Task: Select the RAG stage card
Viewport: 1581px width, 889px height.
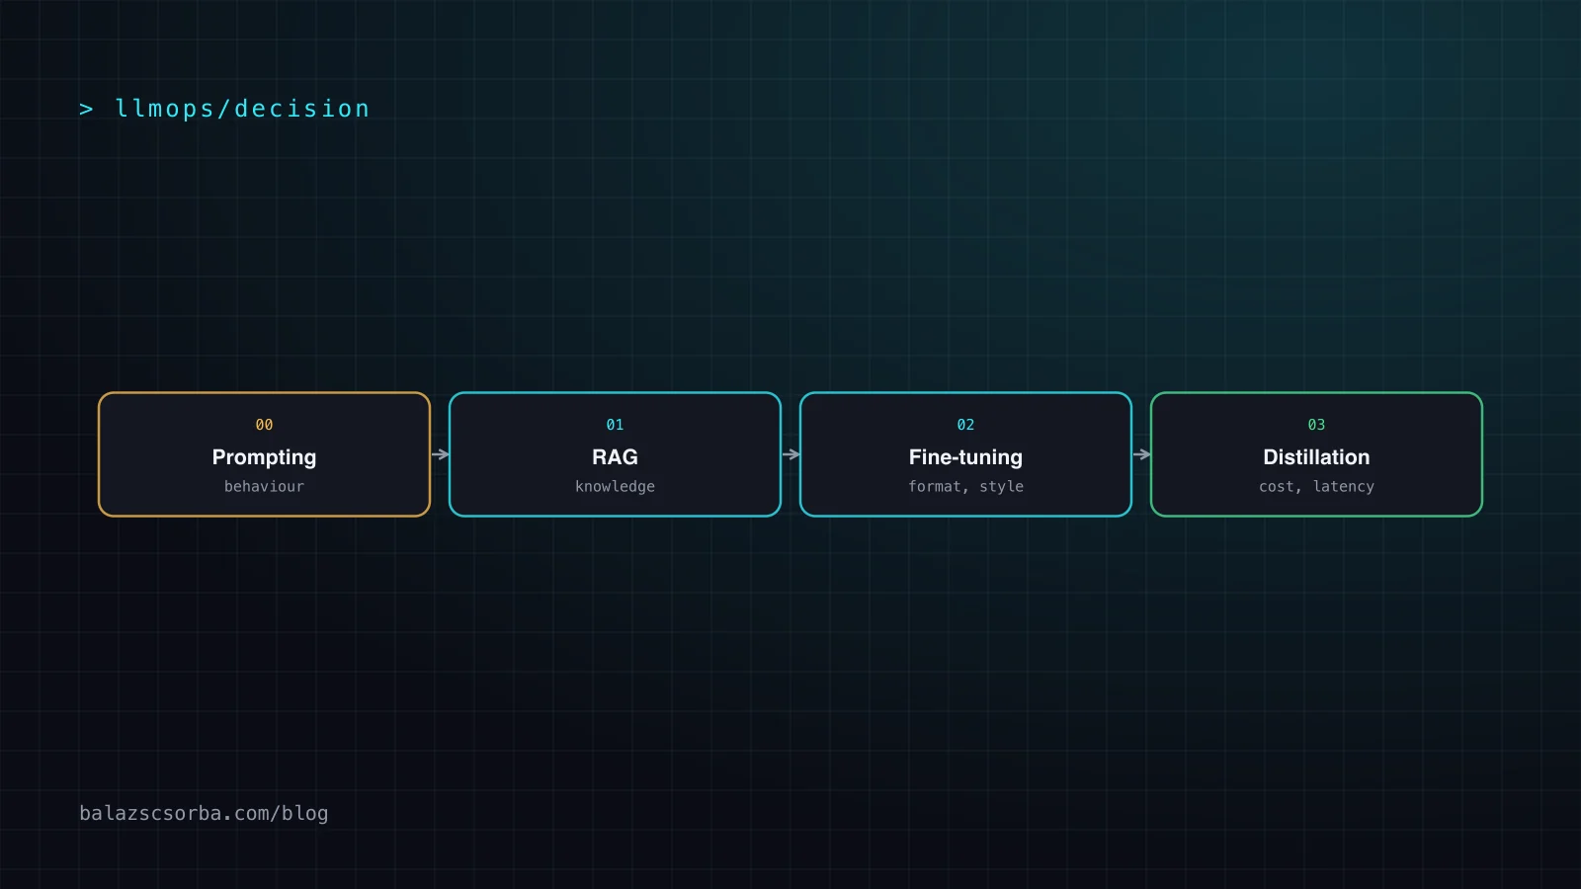Action: (615, 454)
